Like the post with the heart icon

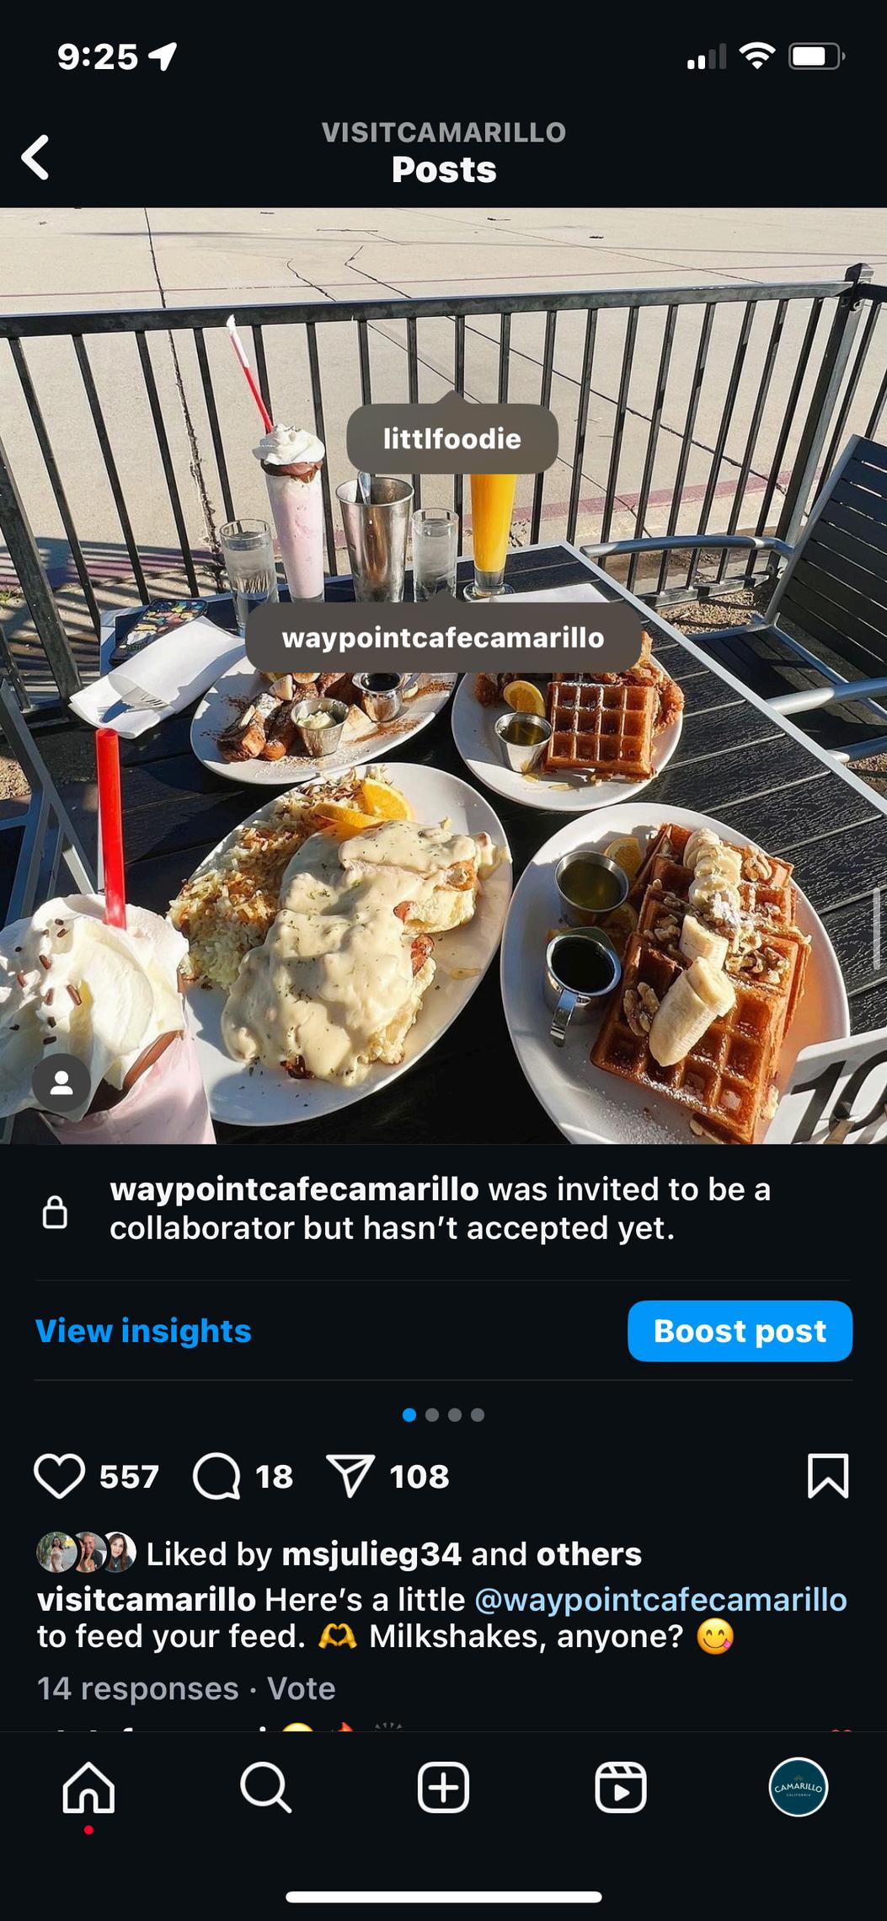[x=60, y=1476]
